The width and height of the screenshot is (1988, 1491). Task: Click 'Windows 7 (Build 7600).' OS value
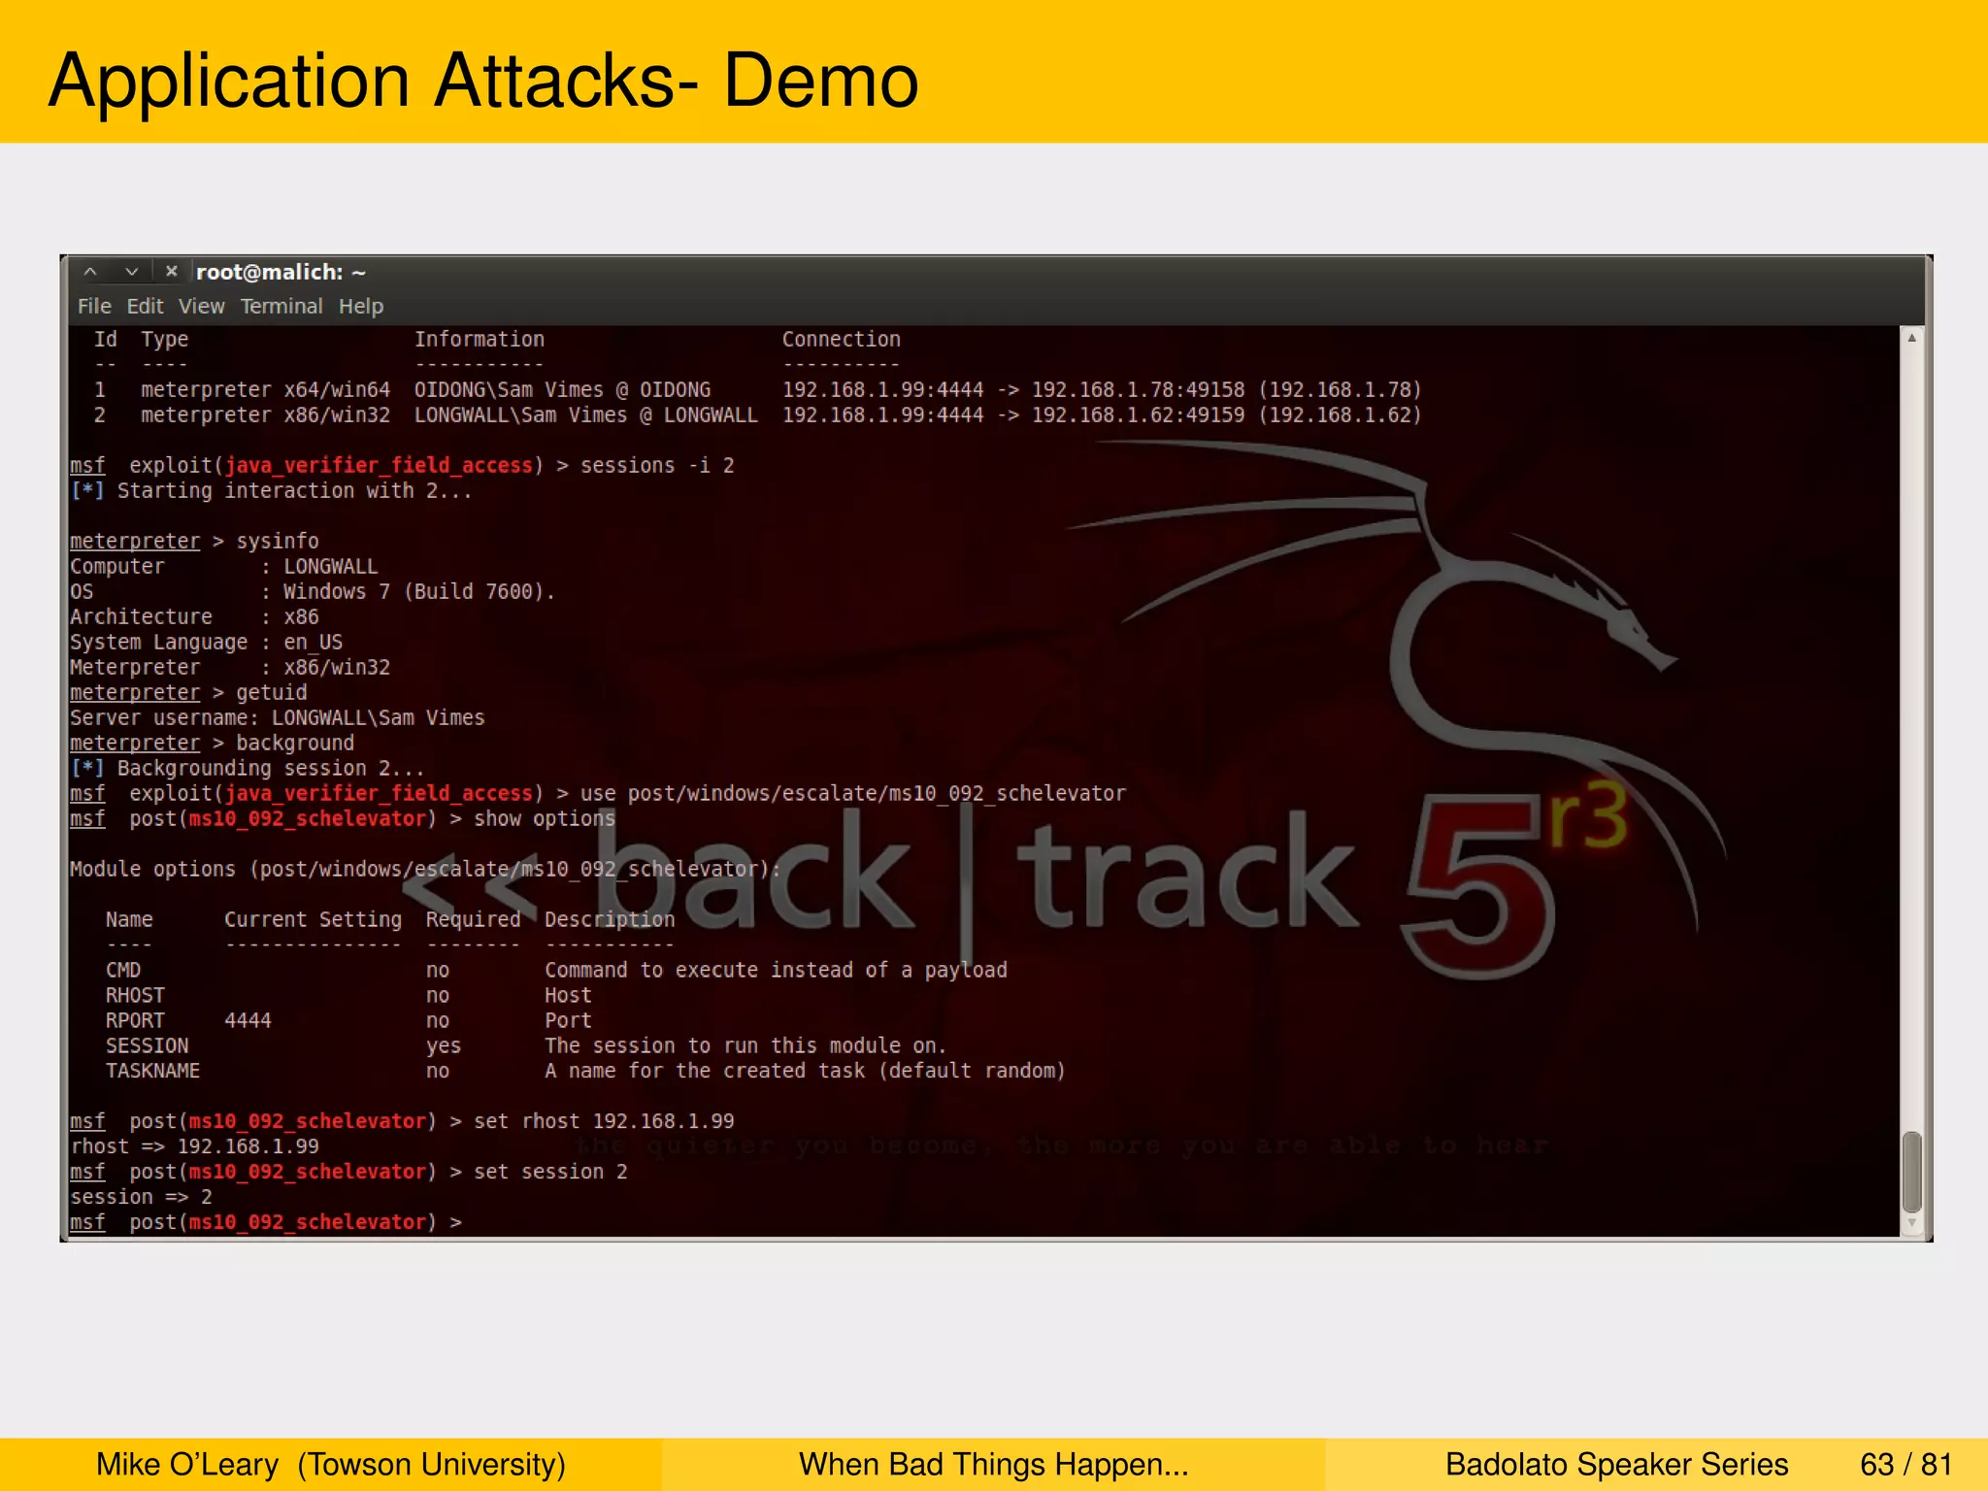[418, 592]
